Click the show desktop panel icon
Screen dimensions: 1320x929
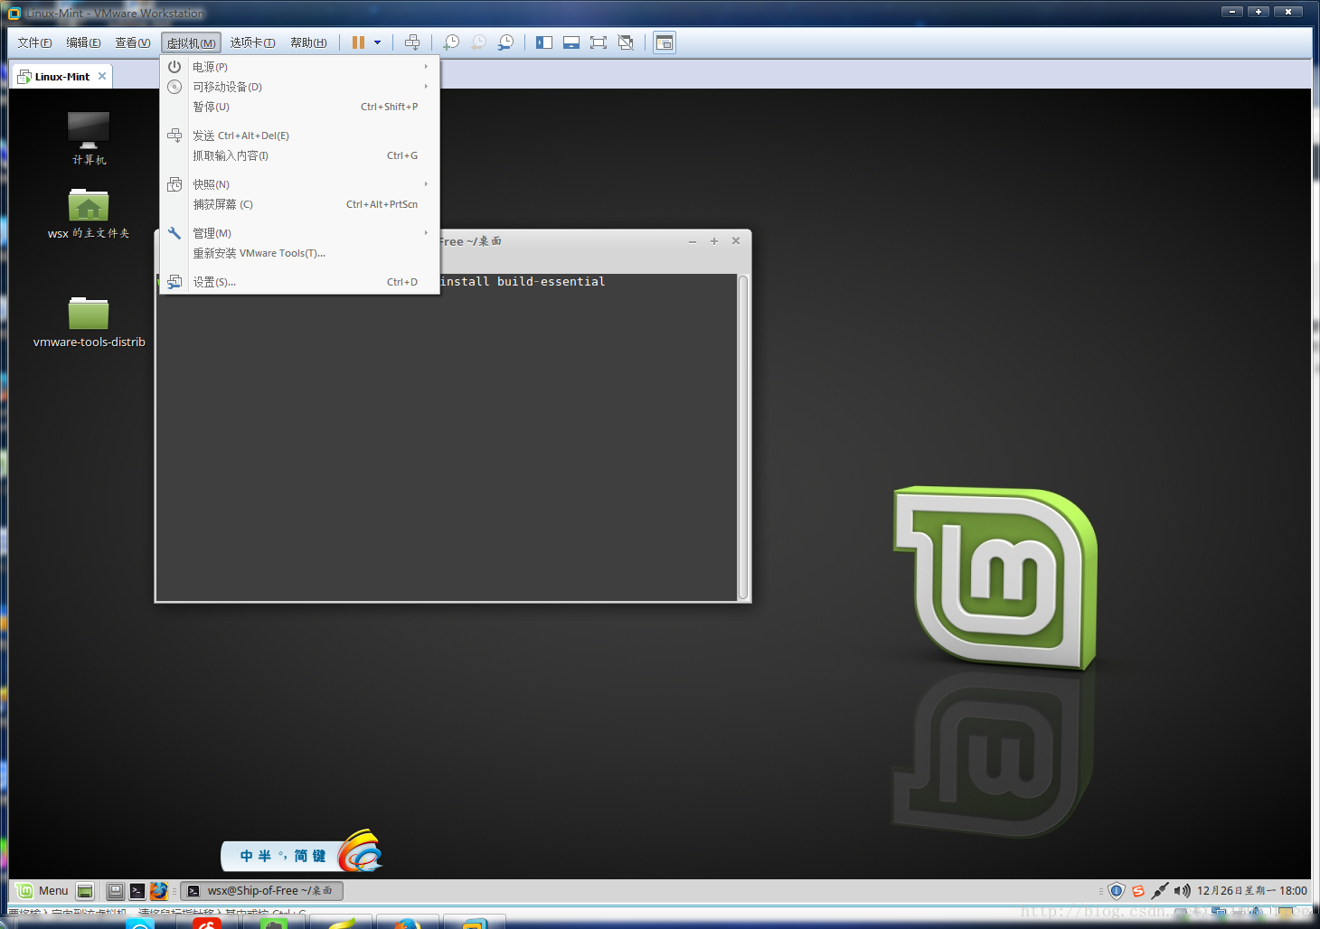tap(85, 891)
